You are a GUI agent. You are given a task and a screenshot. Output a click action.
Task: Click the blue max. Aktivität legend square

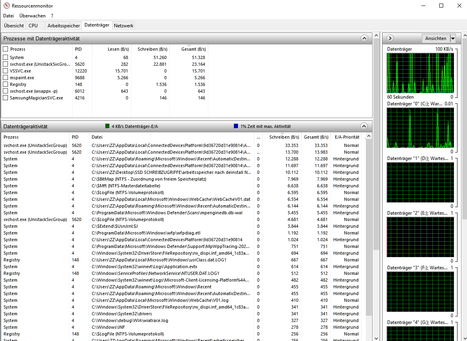coord(236,126)
